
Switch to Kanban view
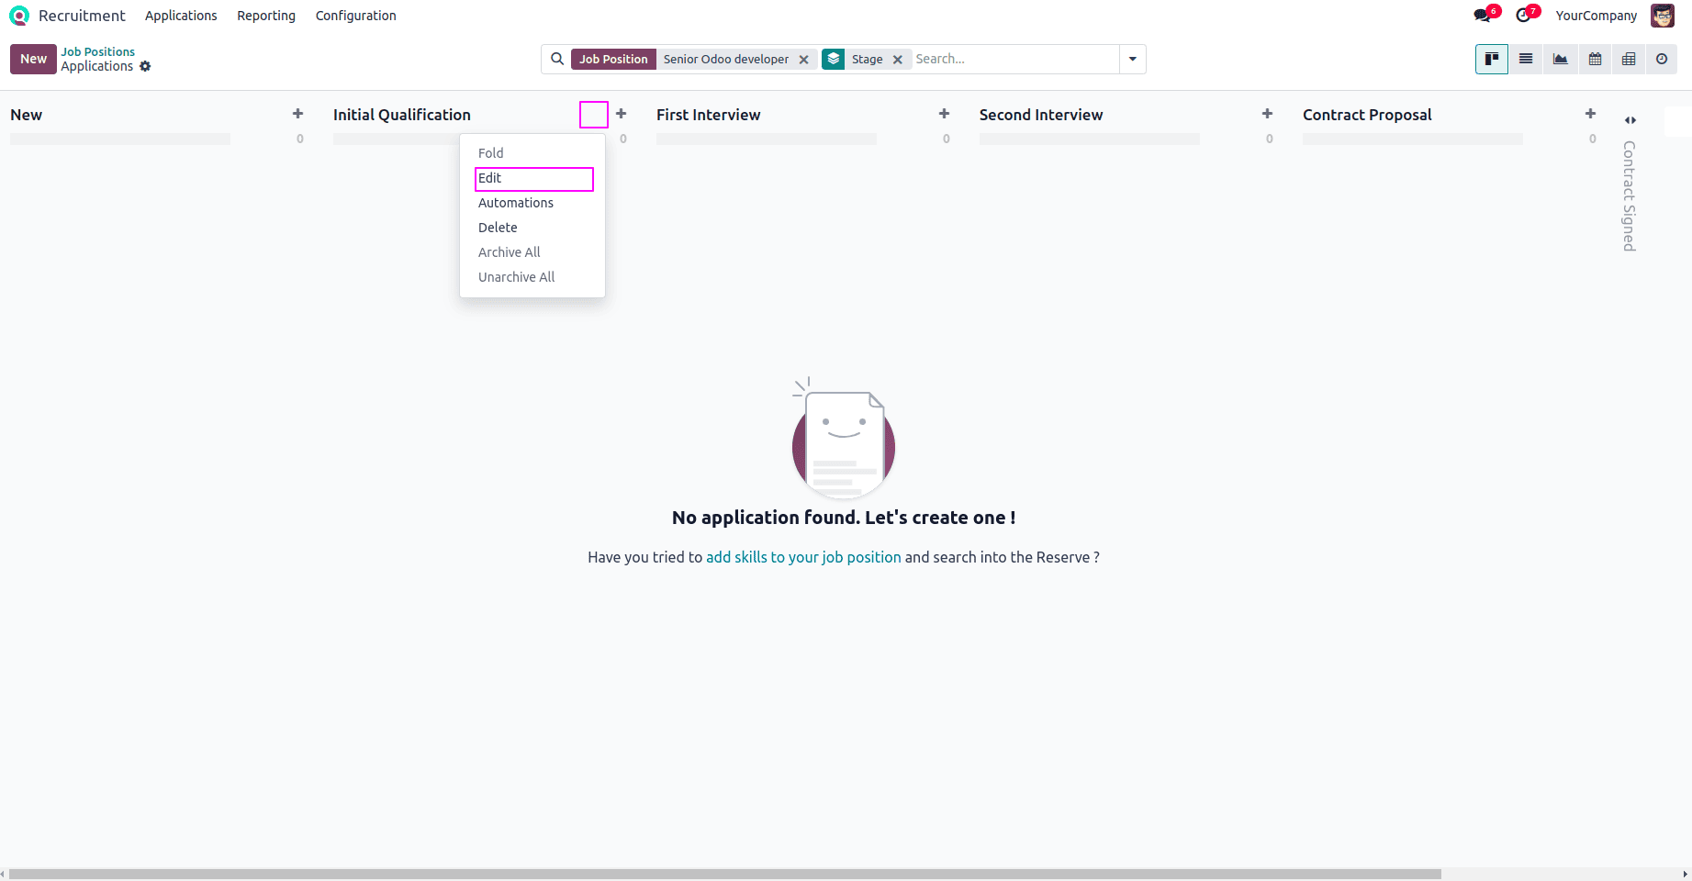(x=1492, y=59)
